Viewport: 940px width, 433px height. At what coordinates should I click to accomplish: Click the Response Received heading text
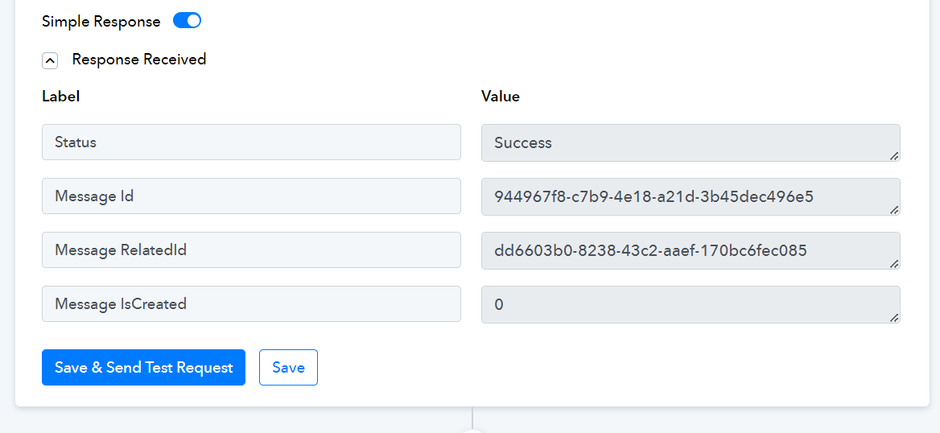[x=139, y=60]
